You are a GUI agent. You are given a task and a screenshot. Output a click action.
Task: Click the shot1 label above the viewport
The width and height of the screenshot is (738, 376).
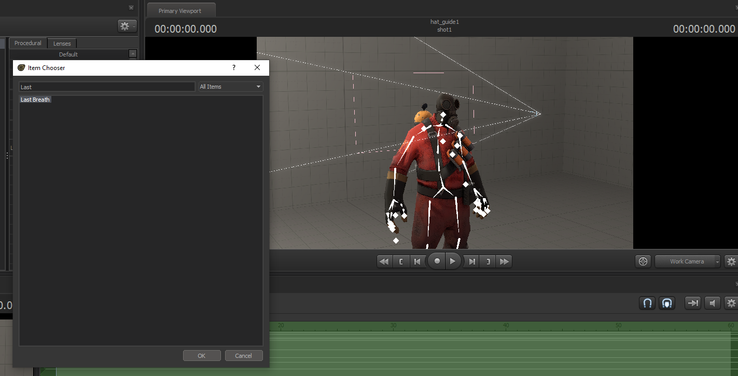[444, 30]
